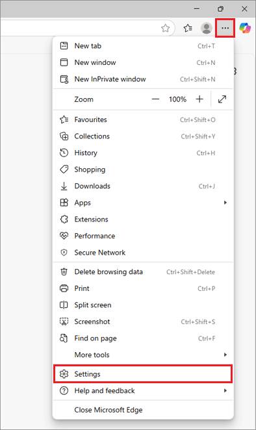The image size is (256, 430).
Task: Click the Find on page icon
Action: (x=64, y=338)
